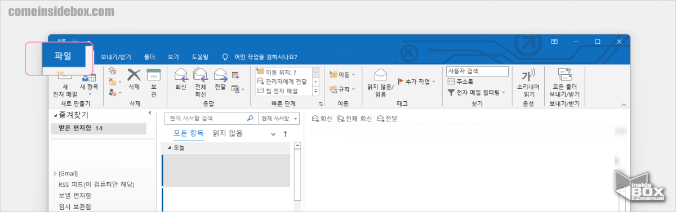Select quick step 관리자에게 전달
This screenshot has width=676, height=212.
point(283,82)
